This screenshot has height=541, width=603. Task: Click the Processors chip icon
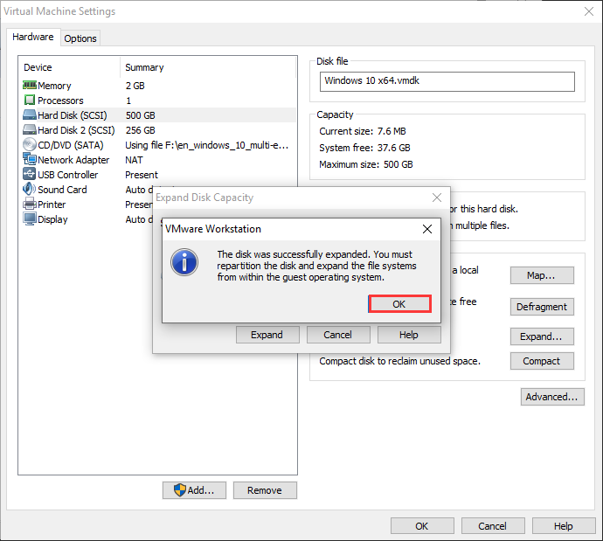(x=30, y=100)
